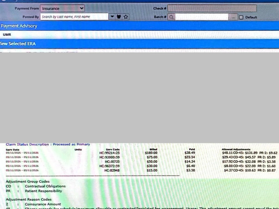The width and height of the screenshot is (279, 209).
Task: Click paid amount $14.34
Action: (x=190, y=162)
